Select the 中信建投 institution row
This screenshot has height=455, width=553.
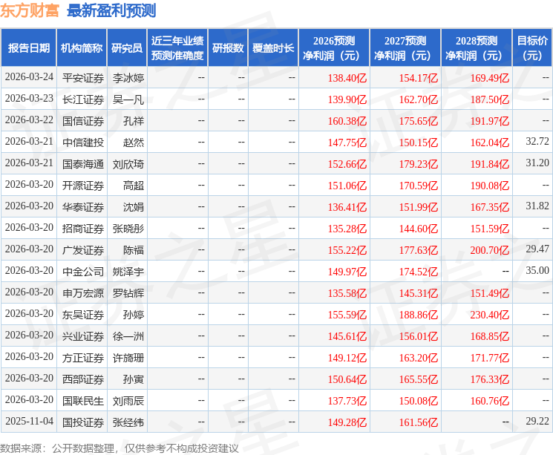coord(82,142)
